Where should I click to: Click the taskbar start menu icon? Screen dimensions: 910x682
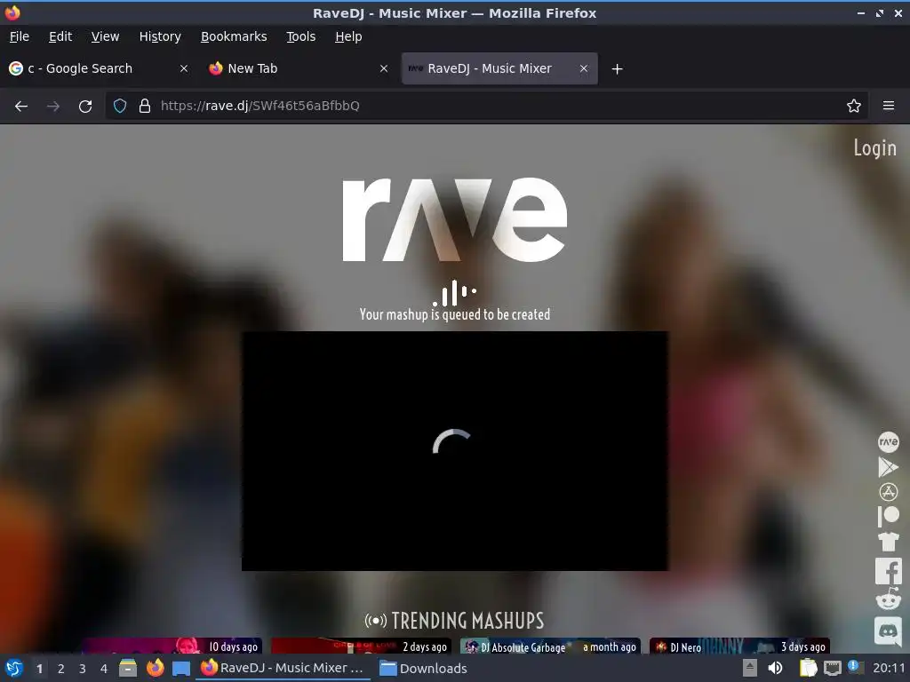click(x=14, y=668)
